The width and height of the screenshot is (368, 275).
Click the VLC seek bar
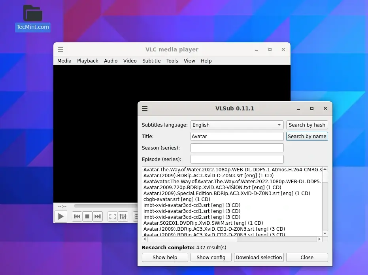click(x=106, y=206)
